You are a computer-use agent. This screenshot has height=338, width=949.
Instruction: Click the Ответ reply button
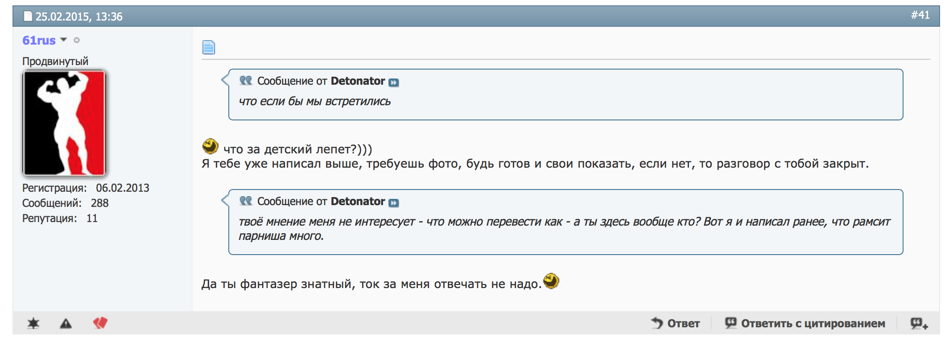pos(675,323)
